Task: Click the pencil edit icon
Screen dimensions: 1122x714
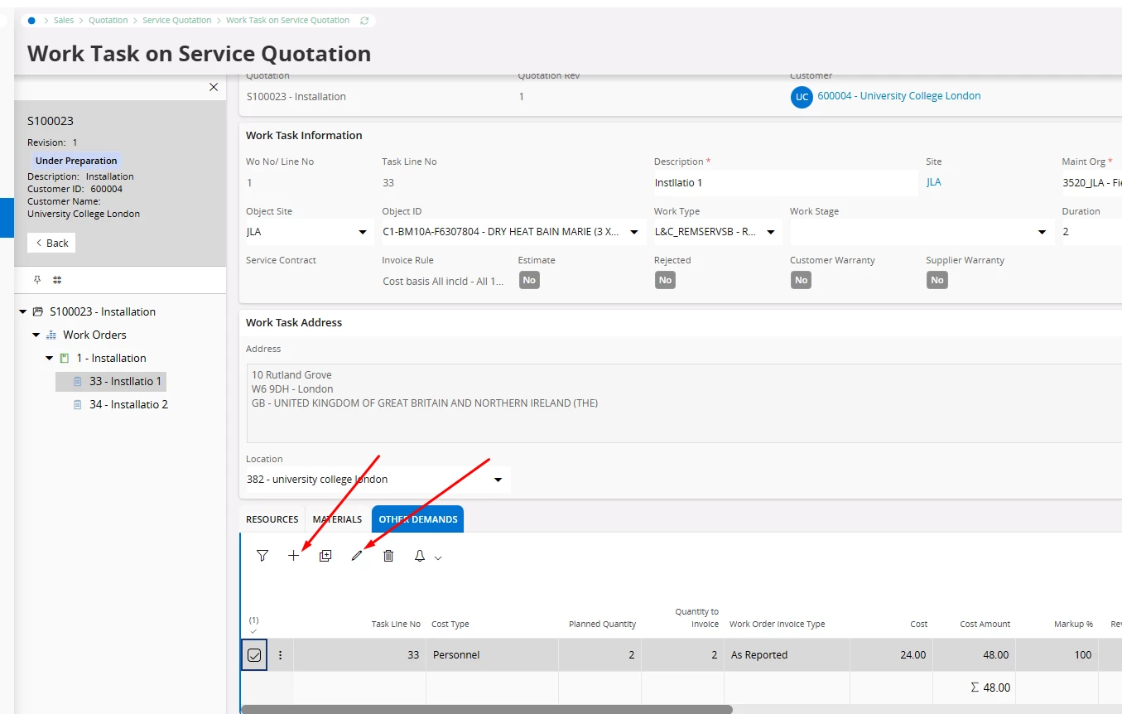Action: tap(357, 556)
